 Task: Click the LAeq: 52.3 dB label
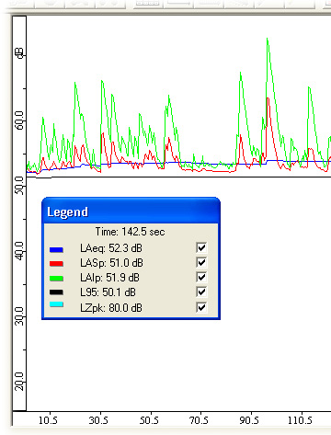[x=111, y=248]
